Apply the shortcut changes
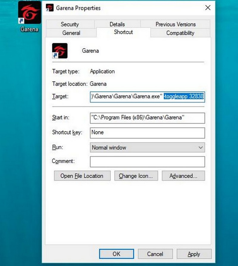 (x=194, y=254)
